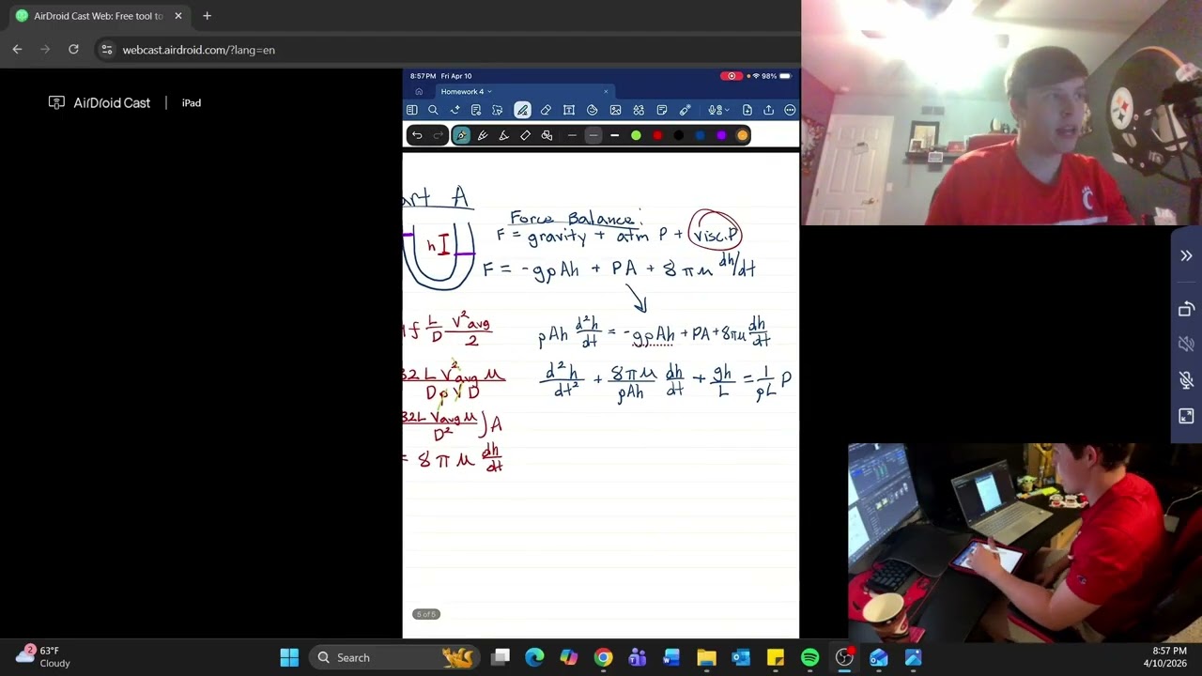Open the search magnifier in the note toolbar
This screenshot has height=676, width=1202.
click(433, 110)
